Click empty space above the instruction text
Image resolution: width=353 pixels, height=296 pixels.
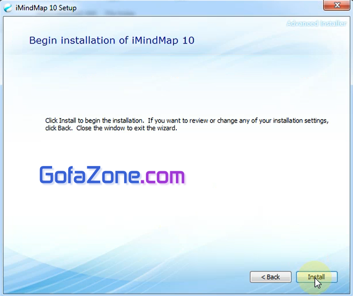pos(174,87)
